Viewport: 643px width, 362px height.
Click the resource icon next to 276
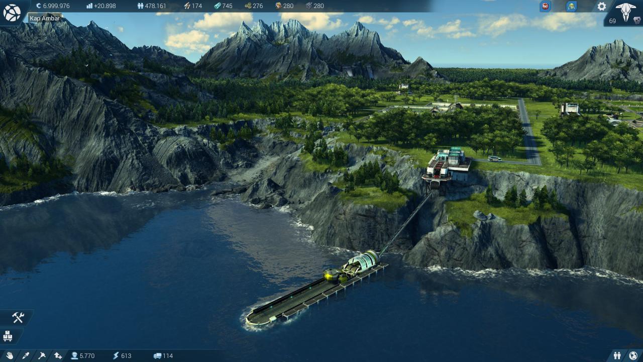coord(248,6)
